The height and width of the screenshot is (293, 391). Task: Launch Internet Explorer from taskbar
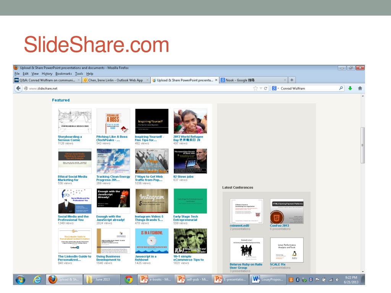[x=37, y=280]
